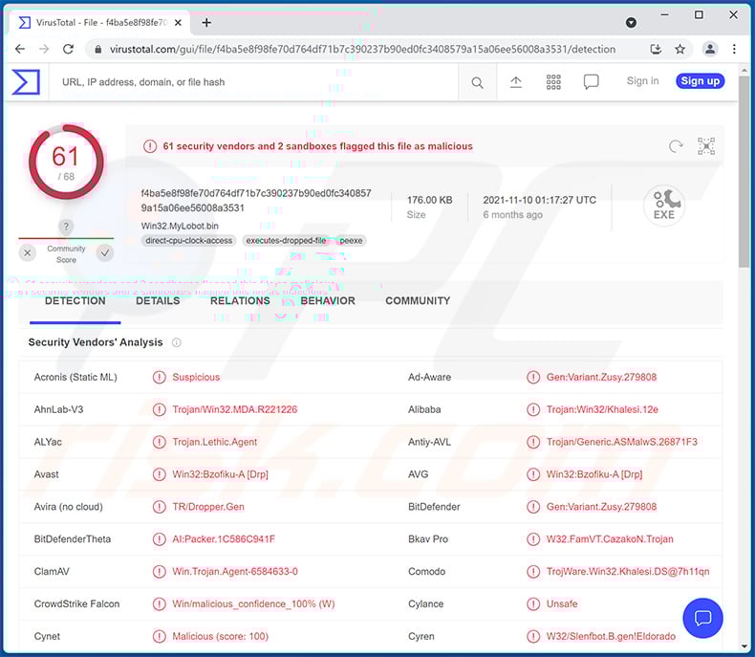Click Win.Trojan.Agent-6584633-0 ClamAV detection
The width and height of the screenshot is (755, 657).
click(x=235, y=571)
